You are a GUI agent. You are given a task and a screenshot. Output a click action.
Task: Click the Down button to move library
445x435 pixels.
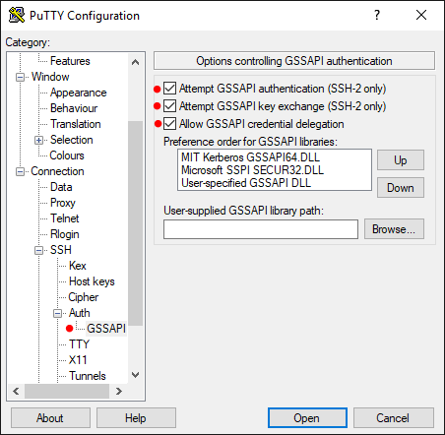pos(401,188)
